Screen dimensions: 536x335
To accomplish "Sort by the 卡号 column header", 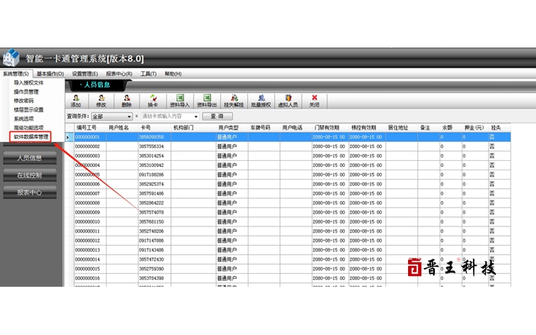I will [x=155, y=127].
